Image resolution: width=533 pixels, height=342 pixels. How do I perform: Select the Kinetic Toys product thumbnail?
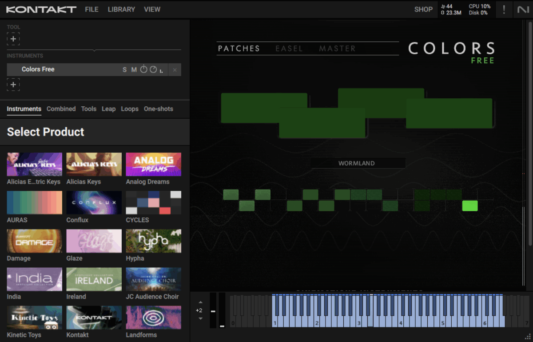pyautogui.click(x=34, y=318)
